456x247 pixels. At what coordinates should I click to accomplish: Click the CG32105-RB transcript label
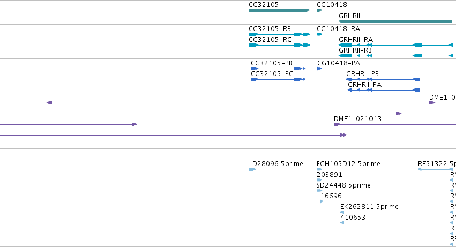pyautogui.click(x=270, y=29)
